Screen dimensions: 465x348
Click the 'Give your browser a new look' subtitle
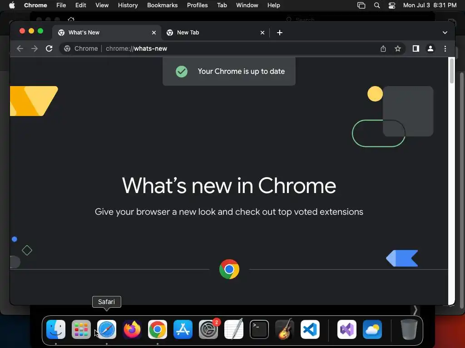pos(229,212)
